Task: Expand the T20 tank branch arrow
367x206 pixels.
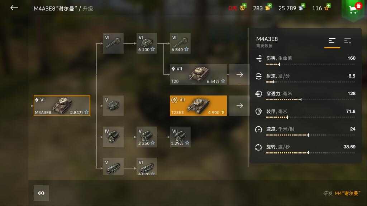Action: click(239, 74)
